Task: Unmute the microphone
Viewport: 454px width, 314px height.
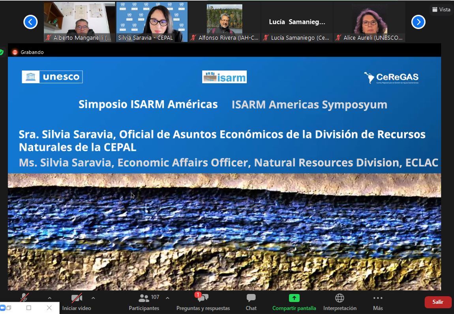Action: [x=24, y=298]
